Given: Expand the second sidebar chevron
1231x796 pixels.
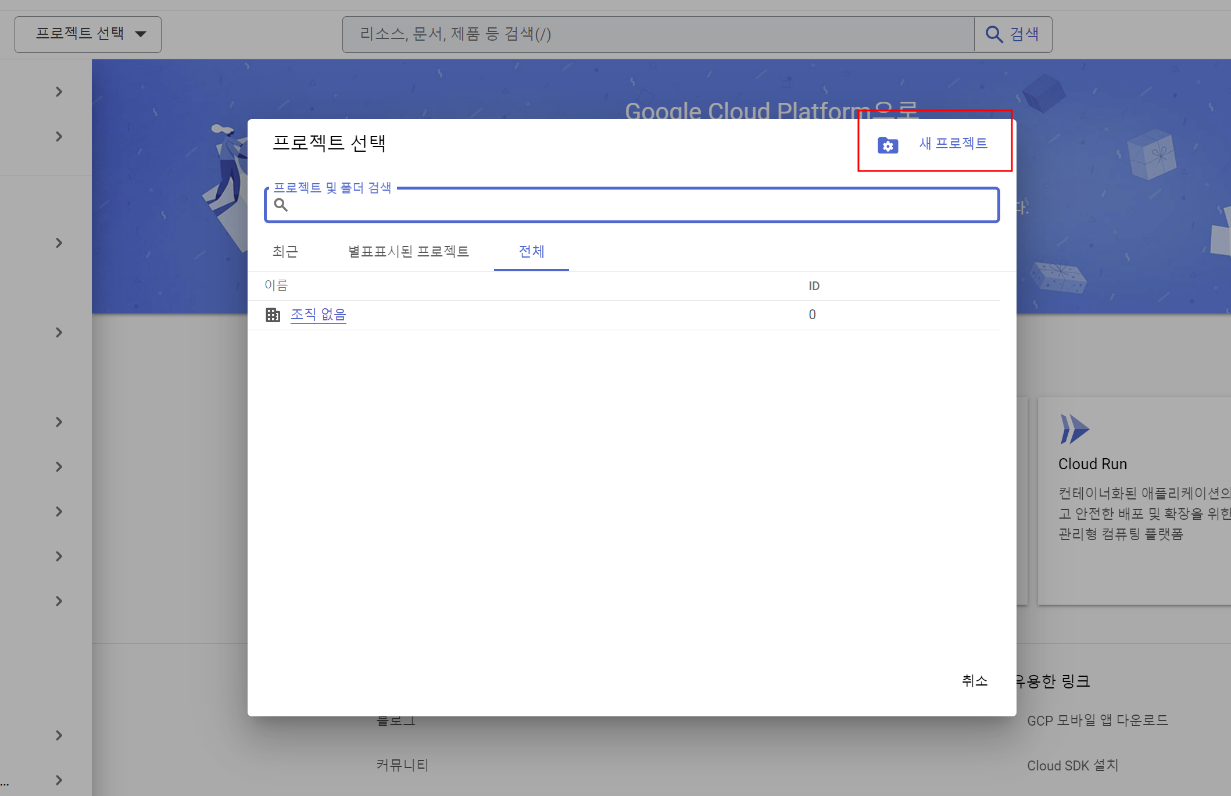Looking at the screenshot, I should (x=59, y=137).
